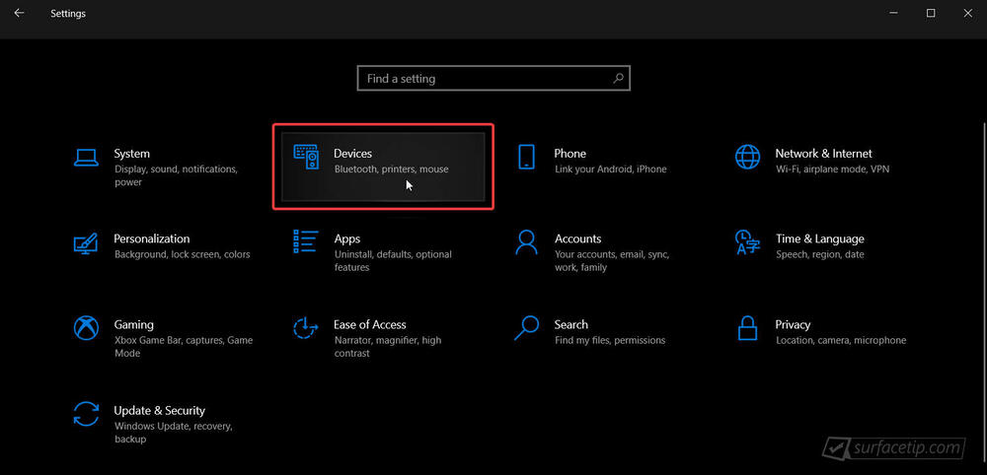Open the Phone heading
The height and width of the screenshot is (475, 987).
(x=569, y=154)
